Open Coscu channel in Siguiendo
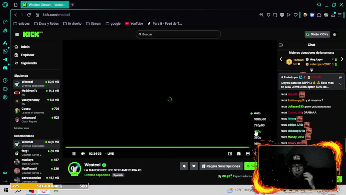The height and width of the screenshot is (195, 346). pos(37,110)
